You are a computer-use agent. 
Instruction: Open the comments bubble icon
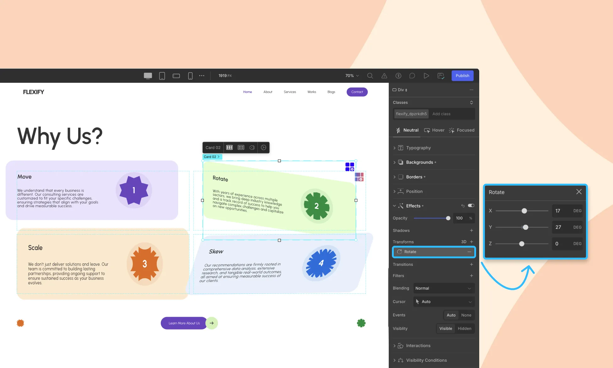[412, 76]
